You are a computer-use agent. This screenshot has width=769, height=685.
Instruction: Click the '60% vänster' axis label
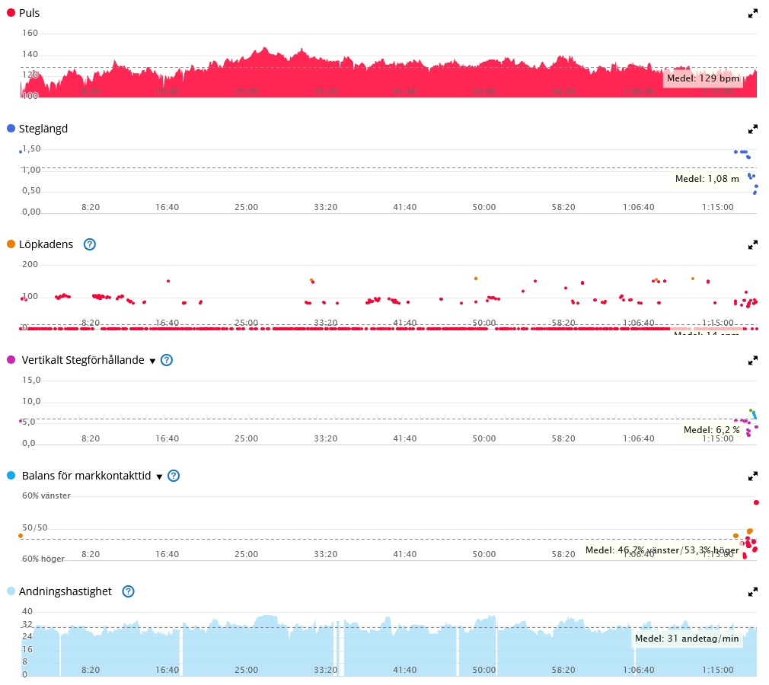[46, 495]
